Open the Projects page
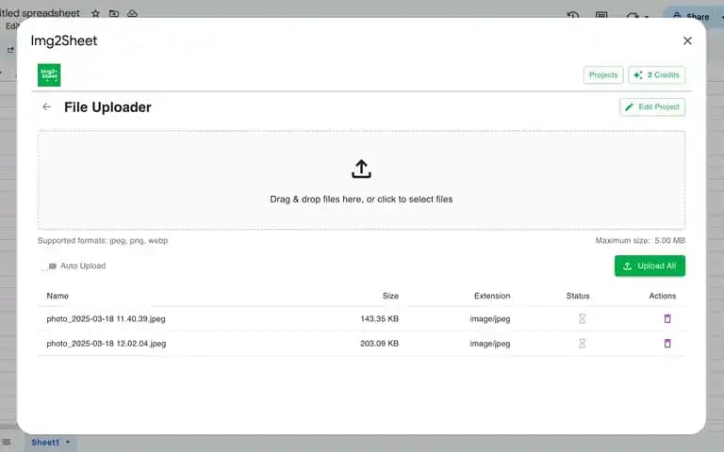724x452 pixels. pos(603,74)
